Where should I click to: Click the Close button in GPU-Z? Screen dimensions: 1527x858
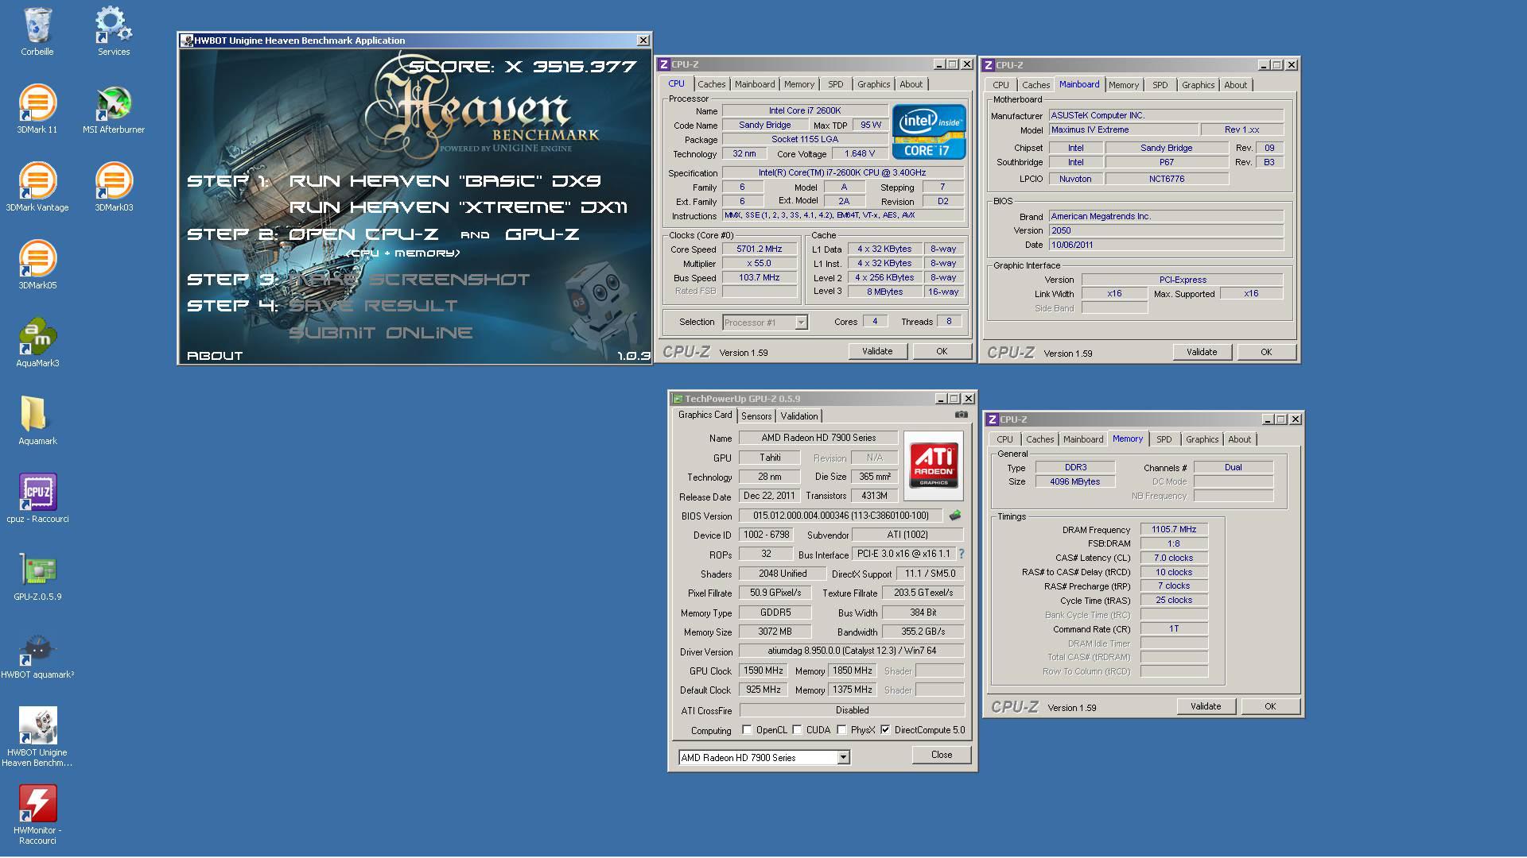point(942,755)
